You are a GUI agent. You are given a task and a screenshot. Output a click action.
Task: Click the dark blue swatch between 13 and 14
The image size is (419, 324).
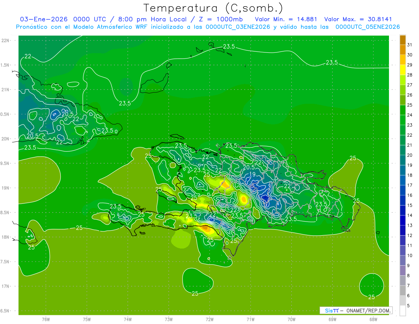coord(403,221)
